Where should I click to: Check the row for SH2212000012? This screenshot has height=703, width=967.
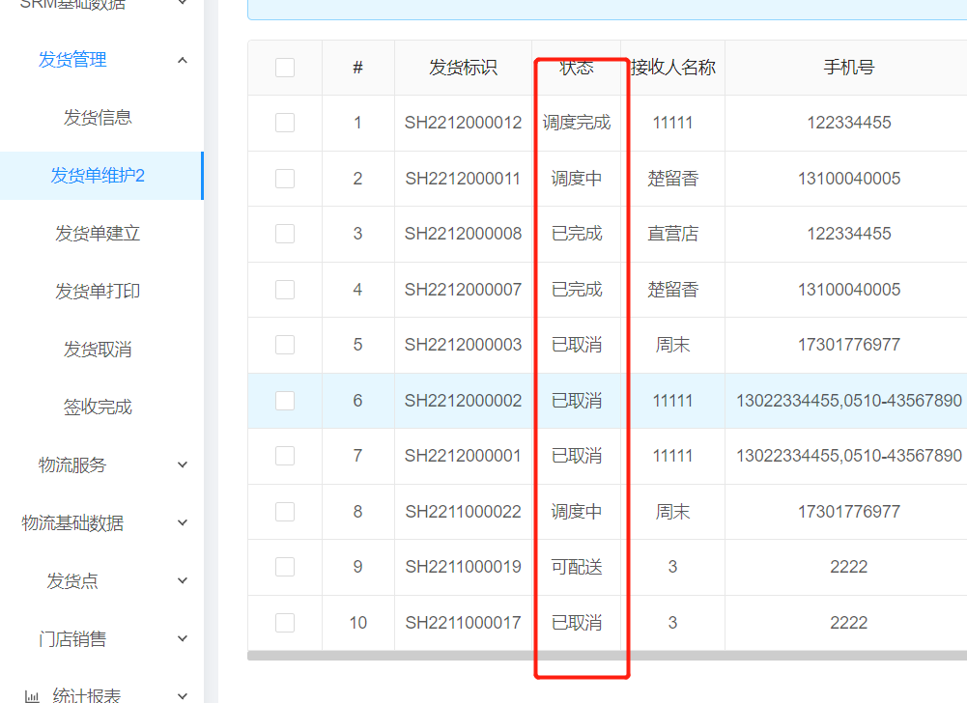pos(285,123)
